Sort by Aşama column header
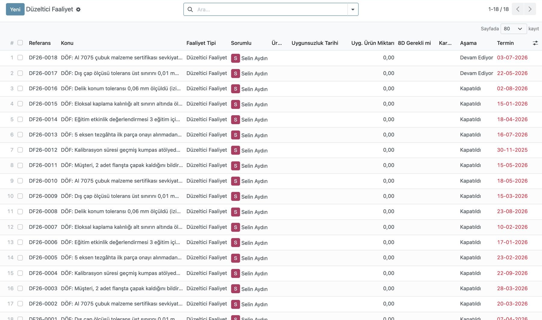 click(x=468, y=43)
